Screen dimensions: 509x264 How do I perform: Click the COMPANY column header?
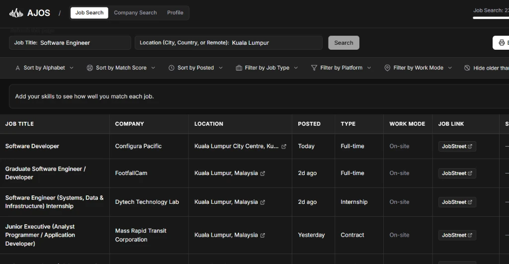(x=130, y=124)
